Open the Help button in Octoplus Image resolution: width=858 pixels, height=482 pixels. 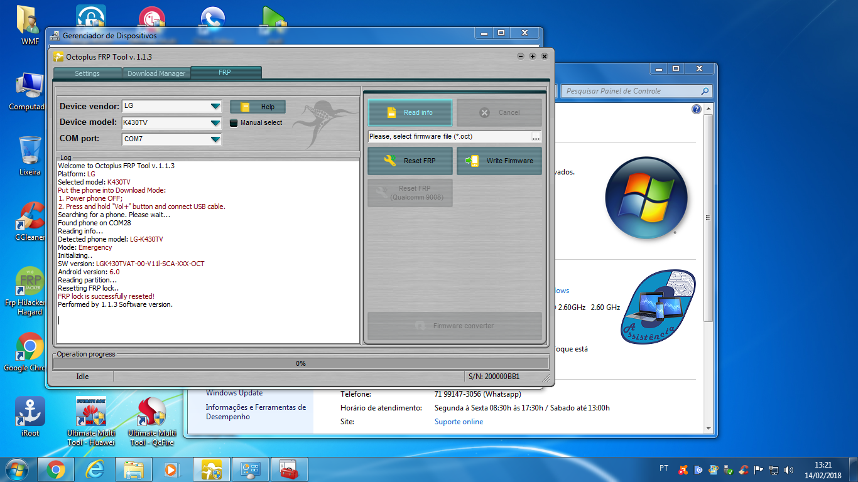(258, 107)
